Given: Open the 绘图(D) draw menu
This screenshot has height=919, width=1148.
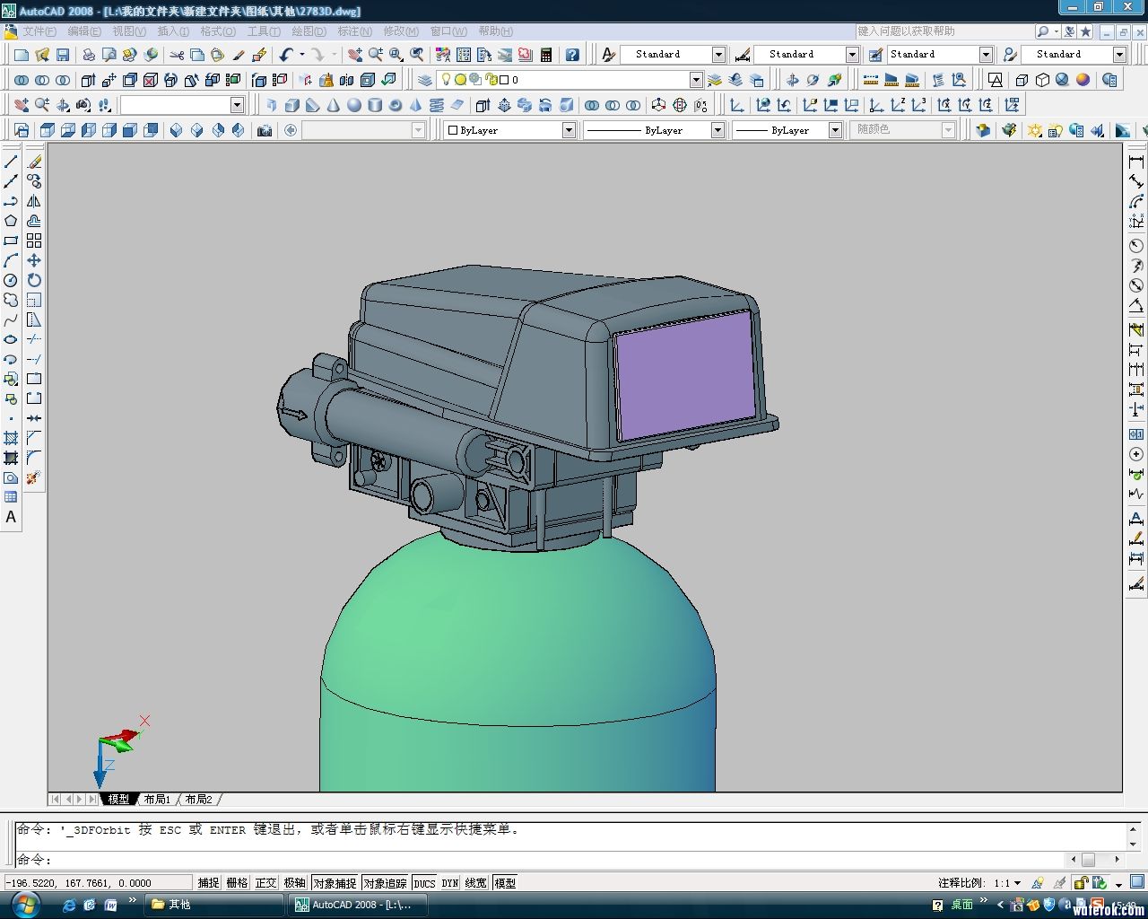Looking at the screenshot, I should pyautogui.click(x=309, y=31).
